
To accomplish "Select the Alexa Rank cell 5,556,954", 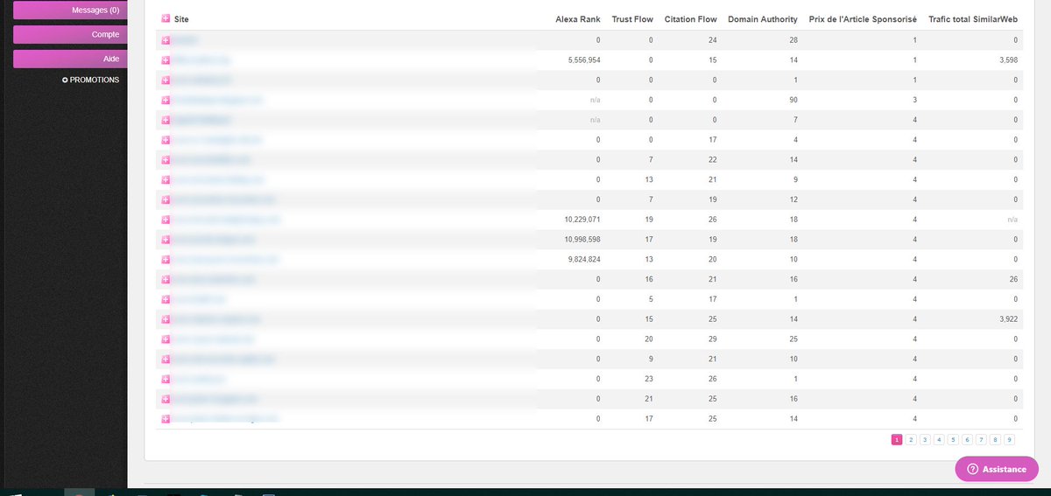I will [x=584, y=59].
